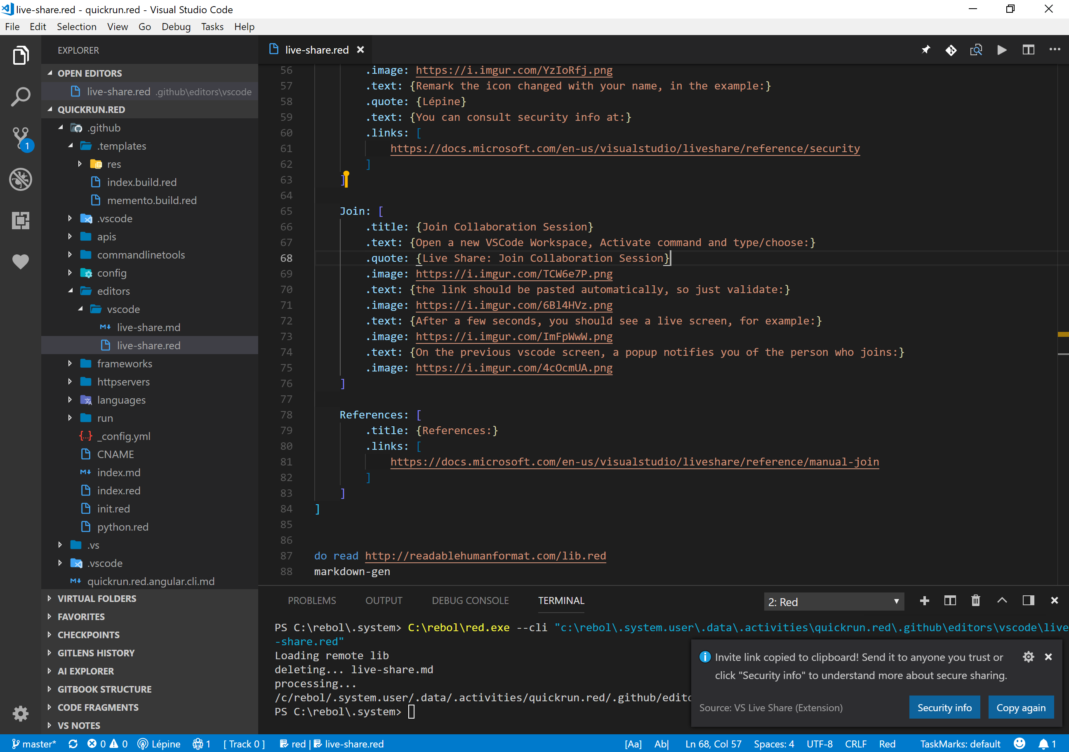Viewport: 1069px width, 752px height.
Task: Split the editor using the layout icon
Action: pyautogui.click(x=1029, y=50)
